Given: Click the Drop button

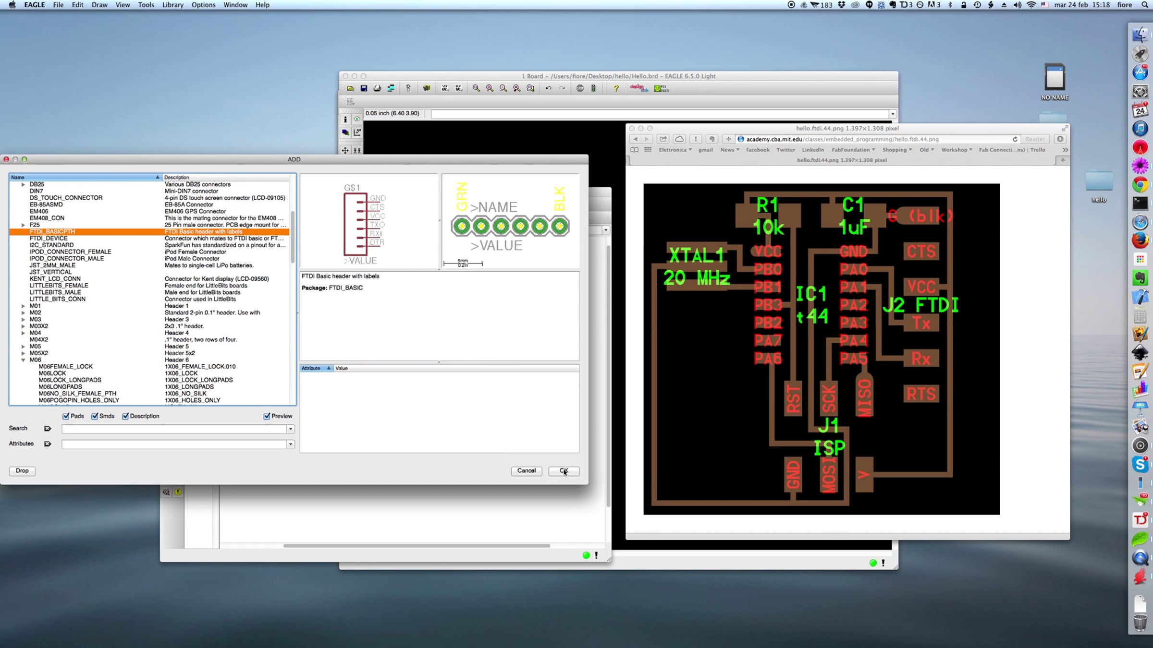Looking at the screenshot, I should (22, 471).
